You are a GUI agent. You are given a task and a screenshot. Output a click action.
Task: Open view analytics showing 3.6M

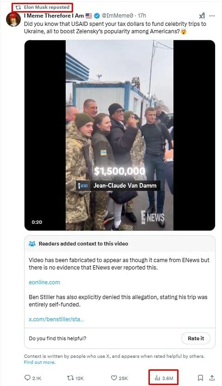pos(164,378)
